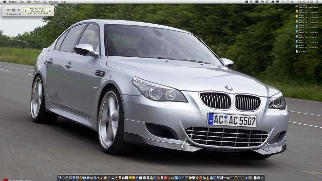Open the sound volume menu bar icon
The width and height of the screenshot is (322, 181).
(292, 2)
